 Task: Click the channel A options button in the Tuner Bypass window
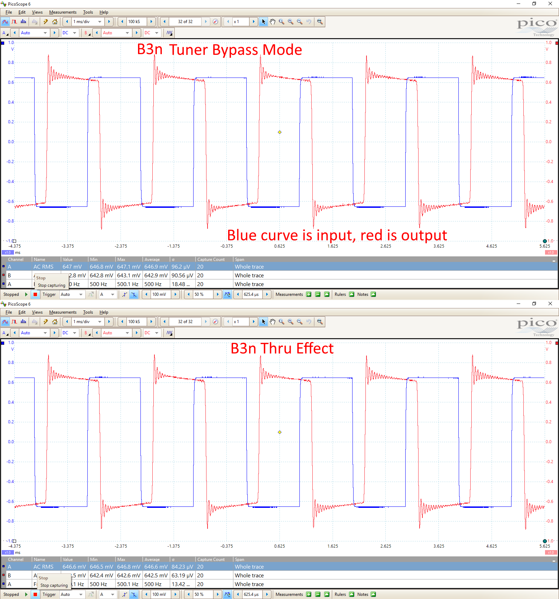pos(5,33)
